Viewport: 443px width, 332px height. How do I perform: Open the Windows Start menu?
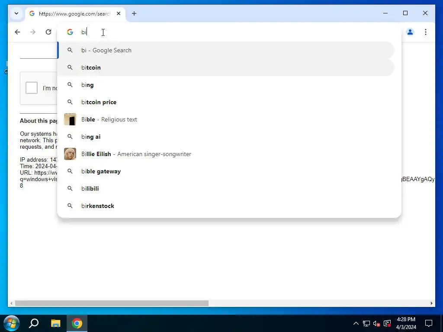pos(11,323)
